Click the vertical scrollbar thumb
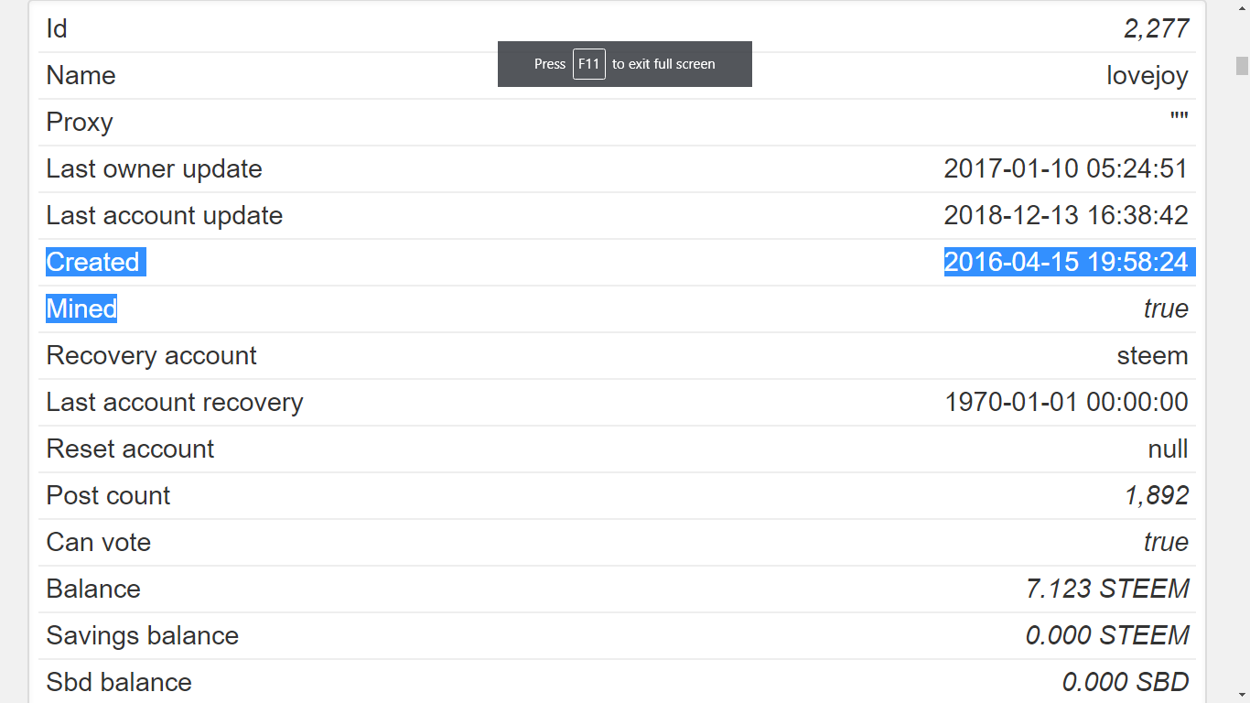This screenshot has height=703, width=1250. pos(1242,66)
